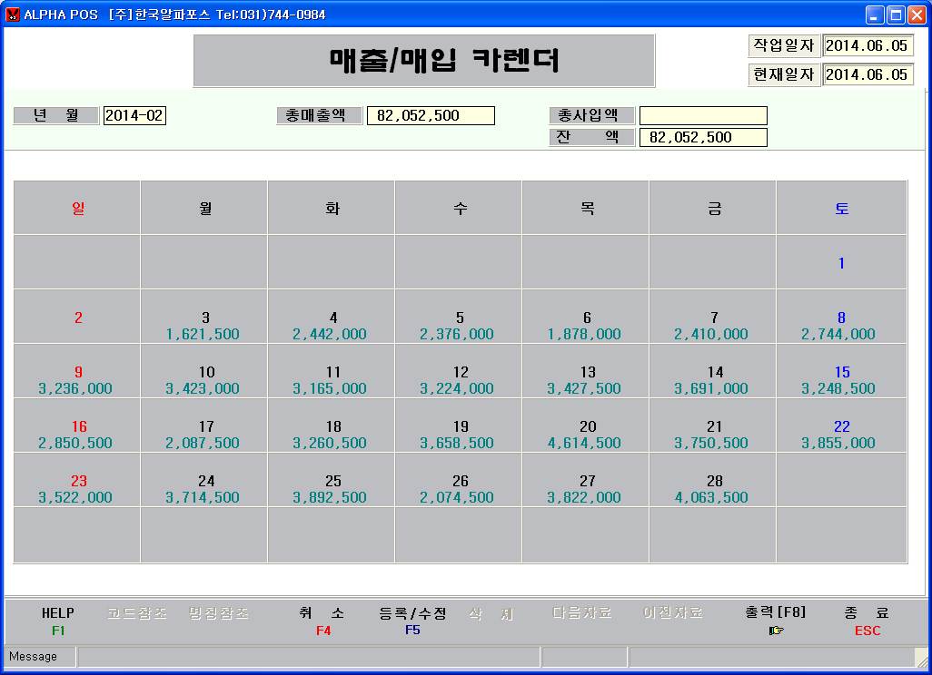Viewport: 932px width, 675px height.
Task: Click the 취소 F4 cancel button
Action: tap(322, 621)
